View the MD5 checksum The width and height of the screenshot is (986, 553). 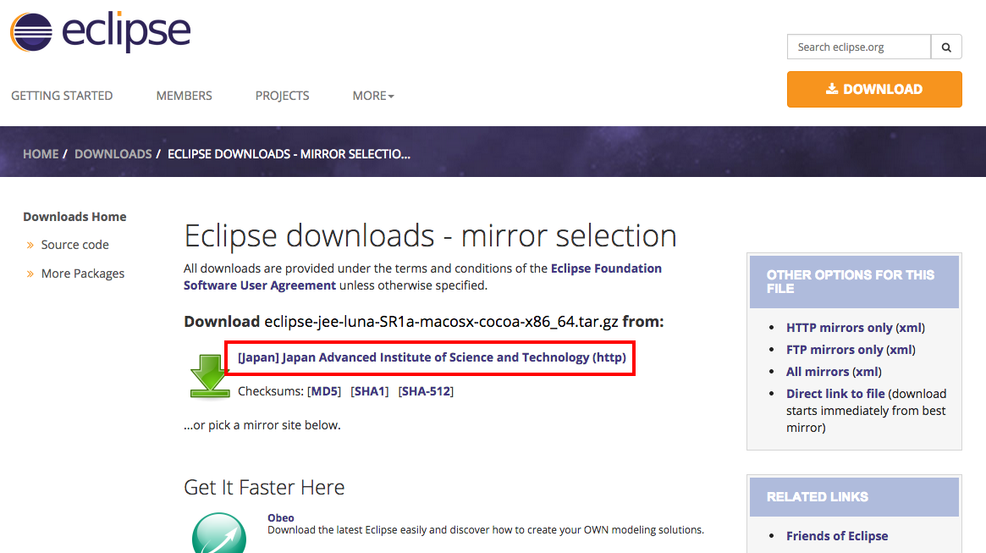[324, 391]
